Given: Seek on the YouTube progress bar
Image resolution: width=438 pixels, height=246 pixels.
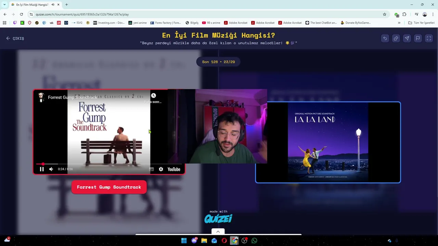Looking at the screenshot, I should 109,164.
